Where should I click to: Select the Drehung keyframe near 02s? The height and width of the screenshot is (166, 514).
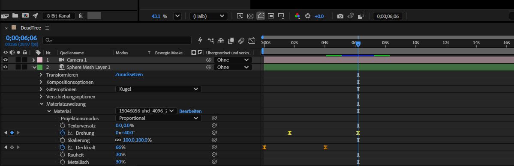point(289,133)
